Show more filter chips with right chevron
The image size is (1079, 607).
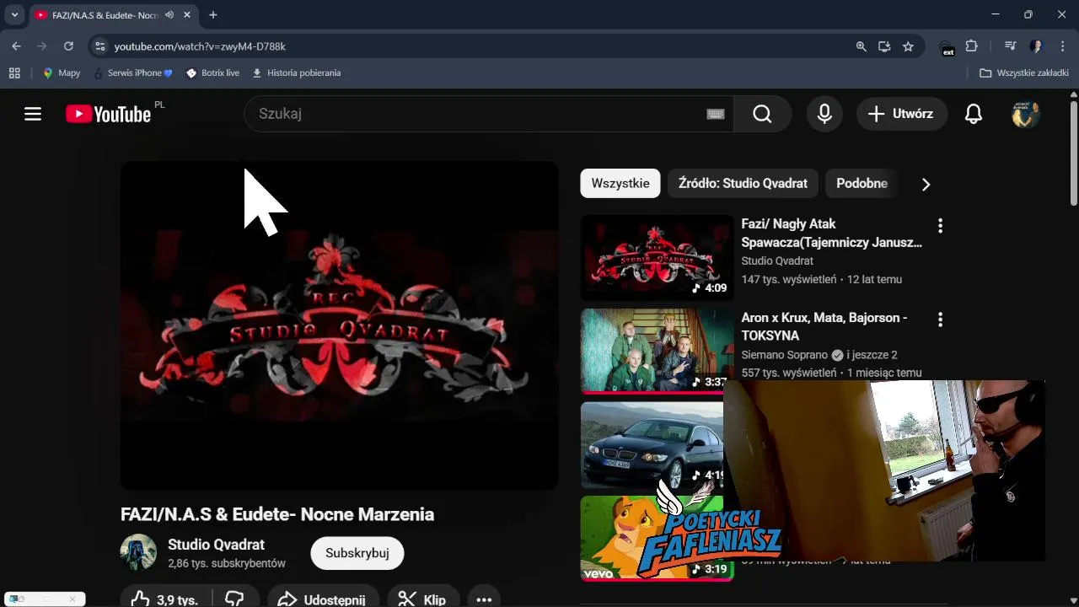[926, 184]
